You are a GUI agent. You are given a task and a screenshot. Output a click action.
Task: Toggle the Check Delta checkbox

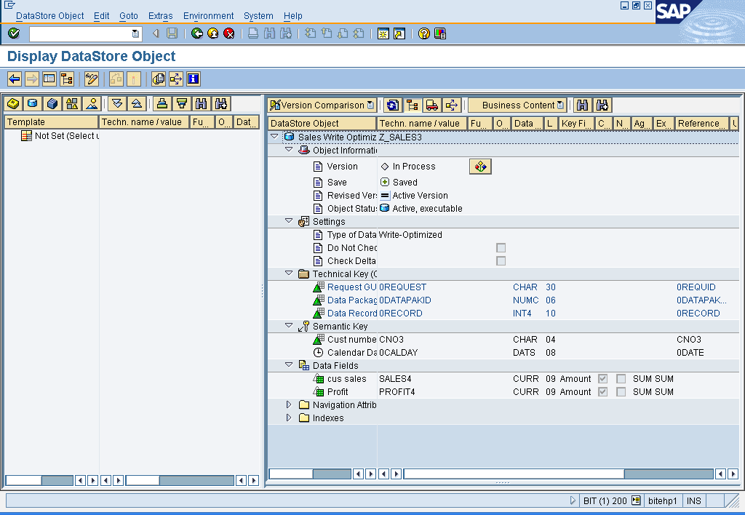click(501, 261)
